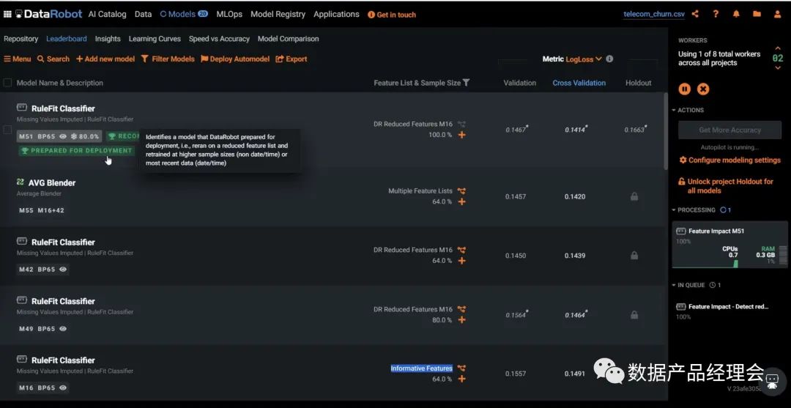Toggle the eye icon on M42 BP65 badge
Viewport: 791px width, 408px height.
[x=63, y=270]
